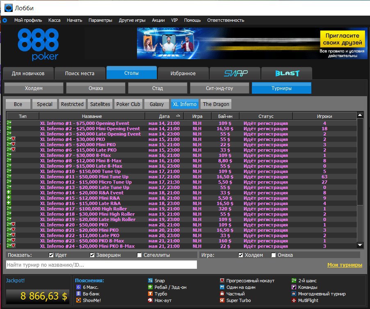The image size is (370, 309).
Task: Enable the Омаха game checkbox
Action: click(x=274, y=255)
